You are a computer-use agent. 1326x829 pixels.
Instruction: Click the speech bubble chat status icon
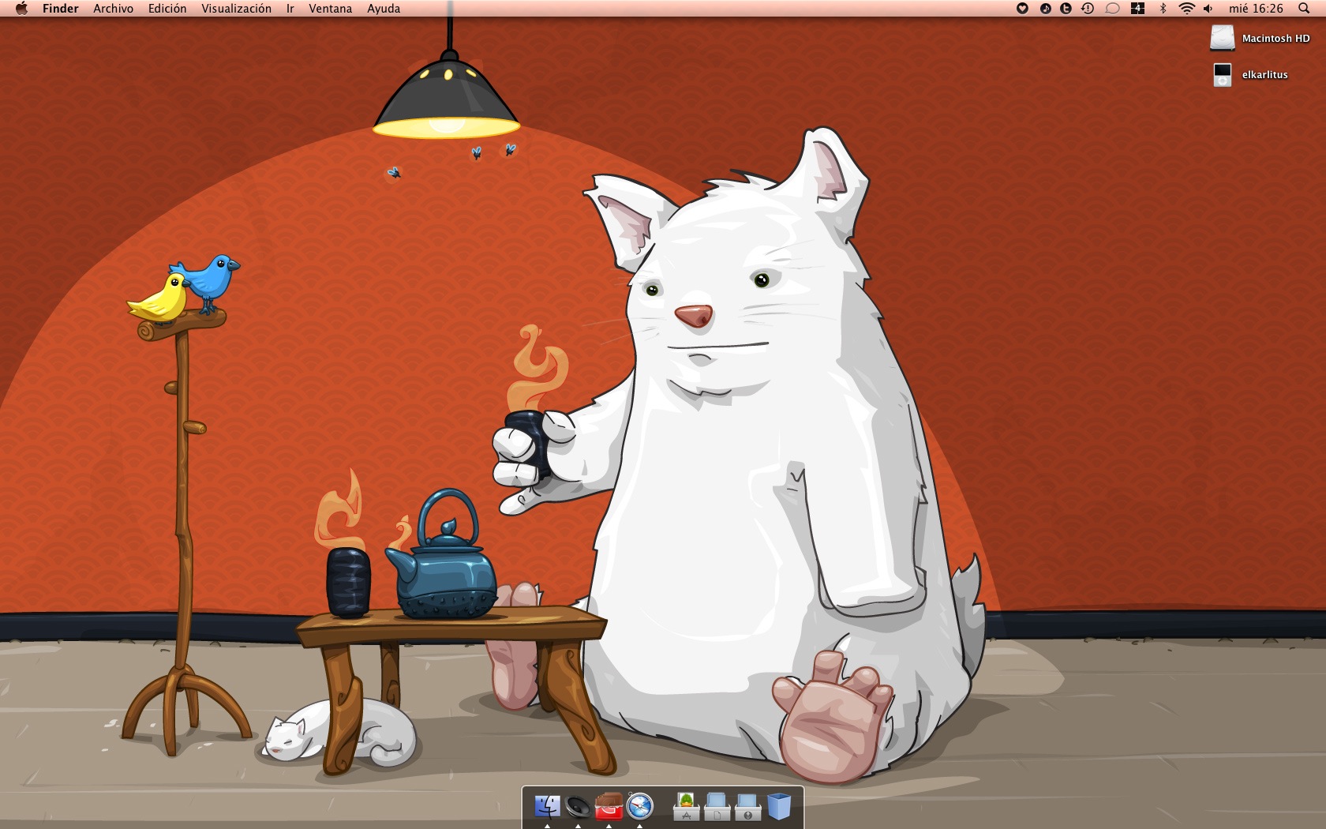click(x=1112, y=9)
